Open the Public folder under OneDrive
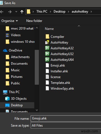This screenshot has height=134, width=101. click(x=13, y=83)
